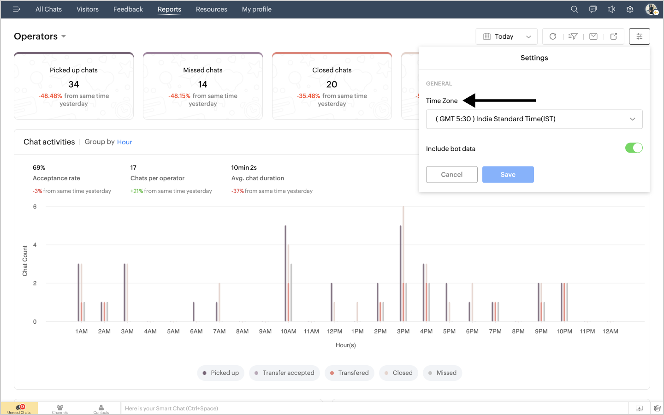Open the filter report icon

pyautogui.click(x=573, y=36)
